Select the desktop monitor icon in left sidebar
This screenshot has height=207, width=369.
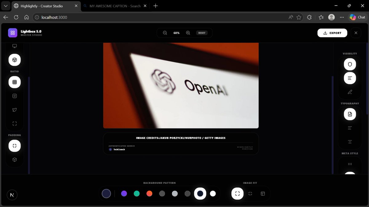click(x=14, y=46)
